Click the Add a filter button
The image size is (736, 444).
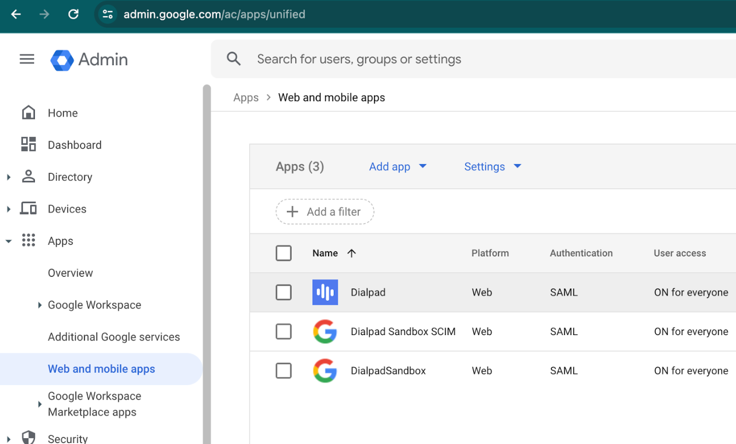pos(325,212)
